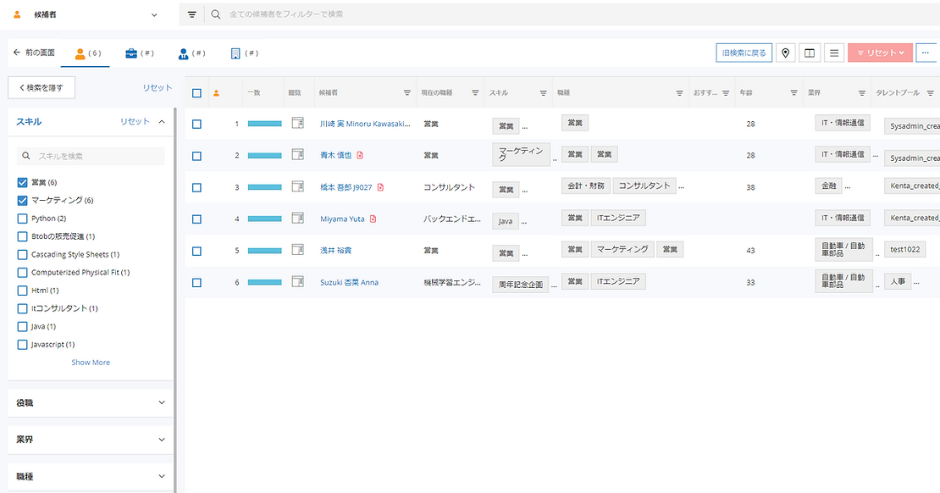Click the filter icon in スキル column header
The height and width of the screenshot is (493, 940).
pos(543,93)
